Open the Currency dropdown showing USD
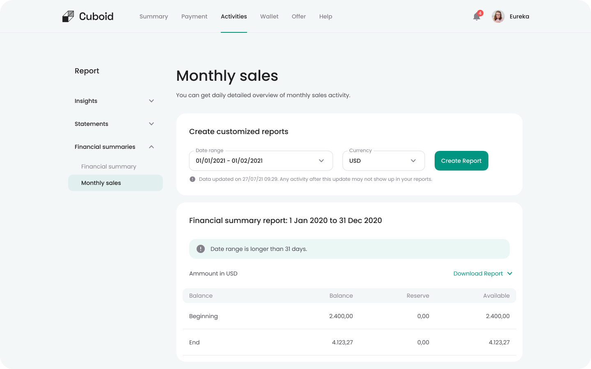Viewport: 591px width, 369px height. click(383, 161)
